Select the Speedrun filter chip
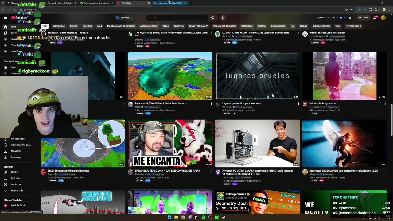The image size is (393, 221). pyautogui.click(x=87, y=26)
